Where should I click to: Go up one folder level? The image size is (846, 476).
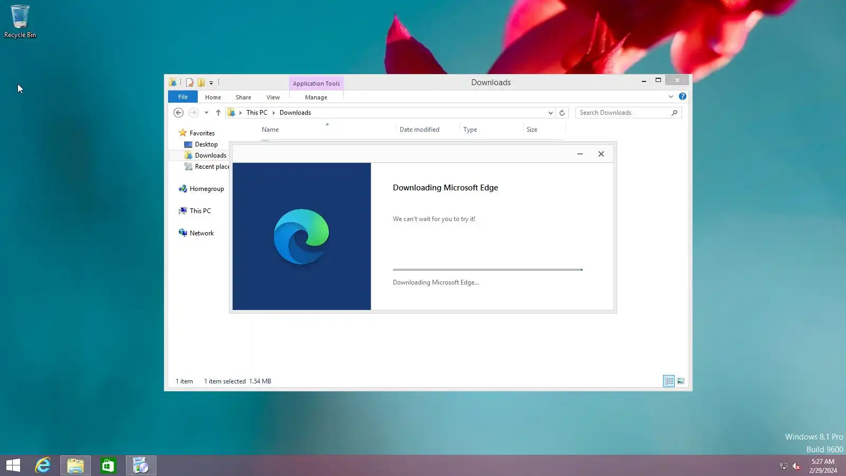[218, 113]
